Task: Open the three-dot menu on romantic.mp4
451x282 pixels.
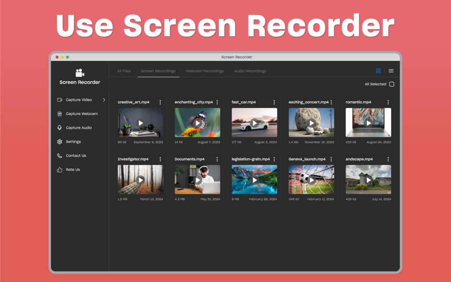Action: click(x=388, y=102)
